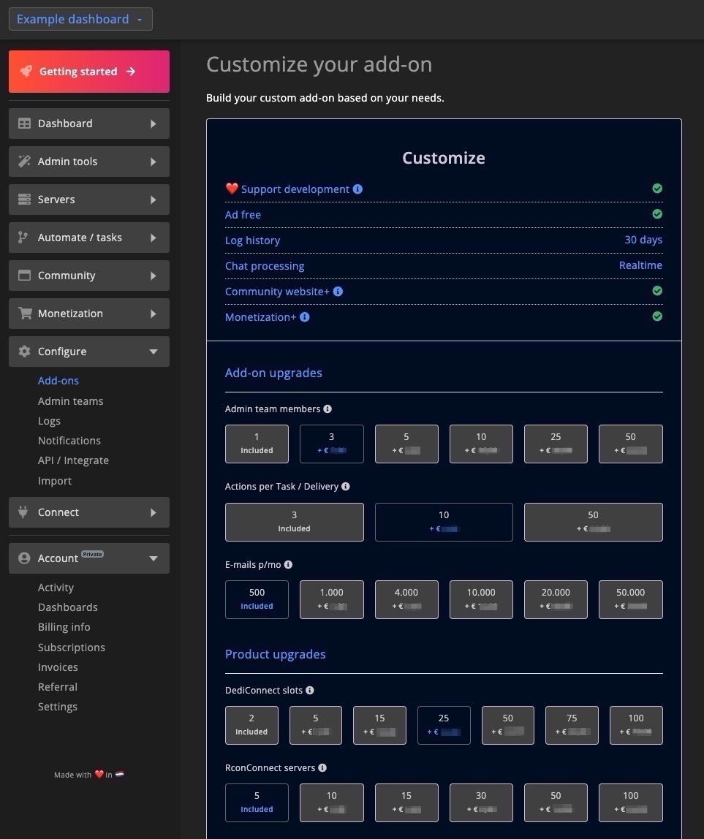Open the info tooltip beside Admin team members

pos(327,409)
